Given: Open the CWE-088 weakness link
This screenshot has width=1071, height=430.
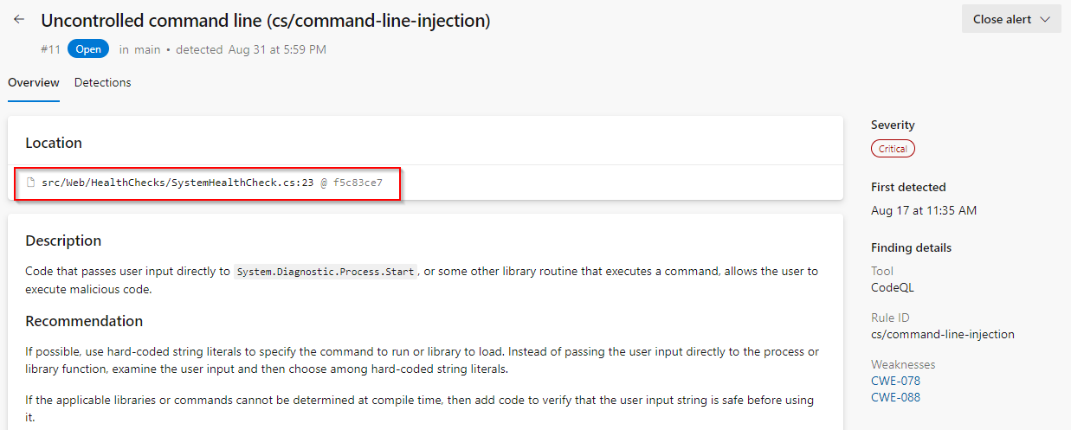Looking at the screenshot, I should click(x=895, y=398).
